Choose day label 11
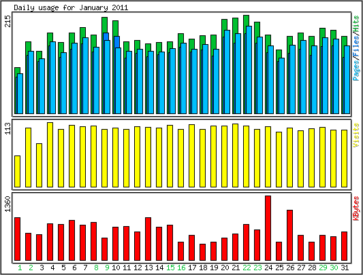The image size is (363, 275). coord(127,268)
